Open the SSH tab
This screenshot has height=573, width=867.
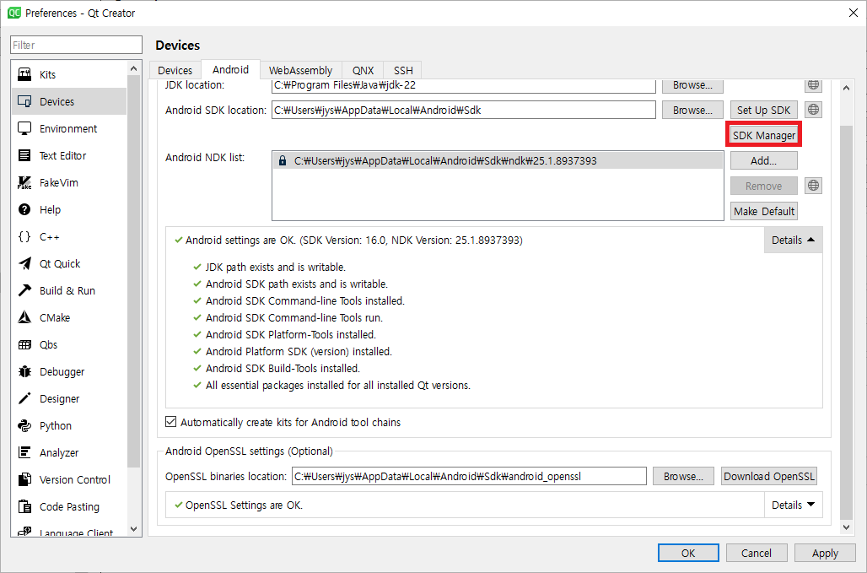(403, 70)
